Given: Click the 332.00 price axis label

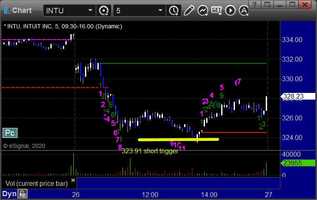Looking at the screenshot, I should (292, 59).
